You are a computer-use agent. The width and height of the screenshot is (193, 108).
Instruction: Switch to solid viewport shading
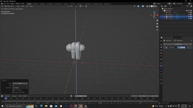click(152, 6)
